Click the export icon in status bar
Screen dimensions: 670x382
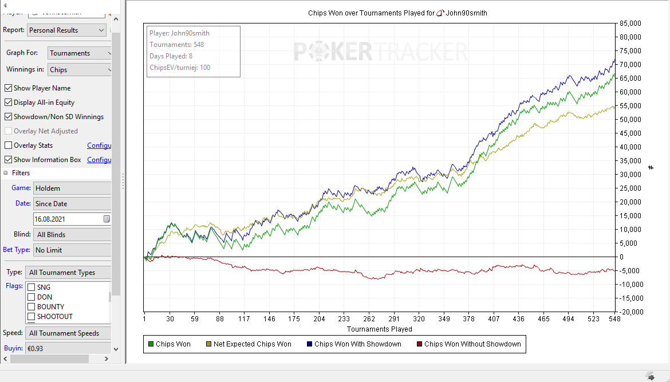[x=650, y=376]
